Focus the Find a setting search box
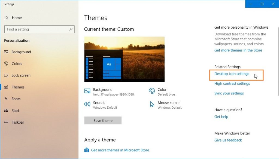The height and width of the screenshot is (159, 279). coord(39,29)
